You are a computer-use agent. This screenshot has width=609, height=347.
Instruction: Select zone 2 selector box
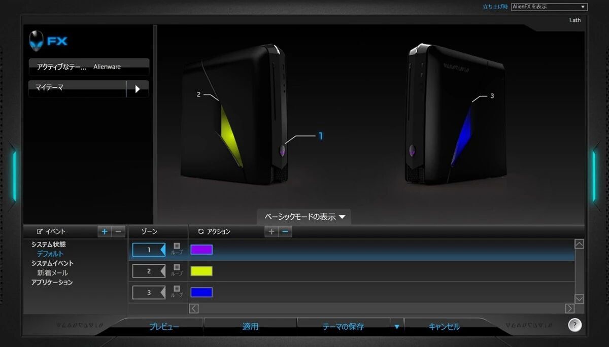point(149,271)
